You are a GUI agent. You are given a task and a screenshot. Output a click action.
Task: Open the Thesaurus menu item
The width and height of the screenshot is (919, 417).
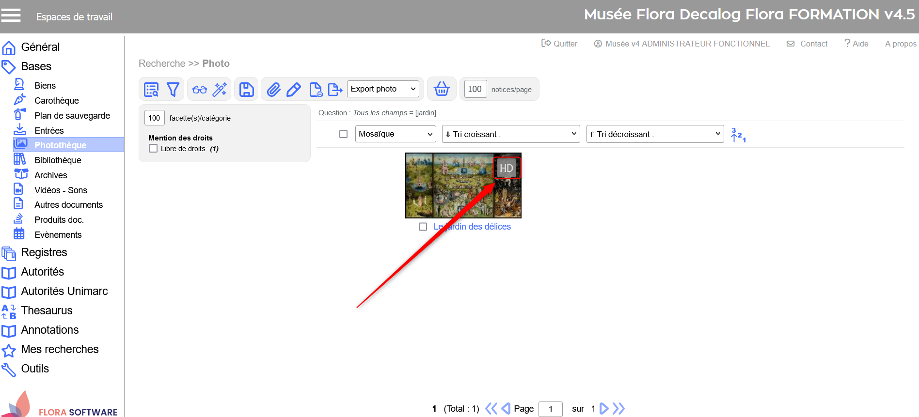click(x=47, y=310)
